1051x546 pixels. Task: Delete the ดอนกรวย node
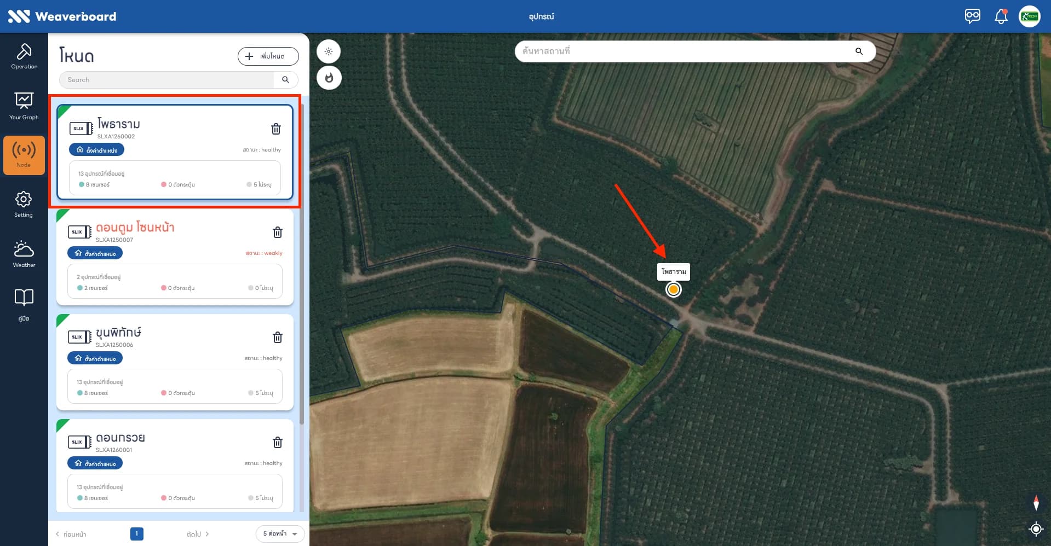point(278,442)
